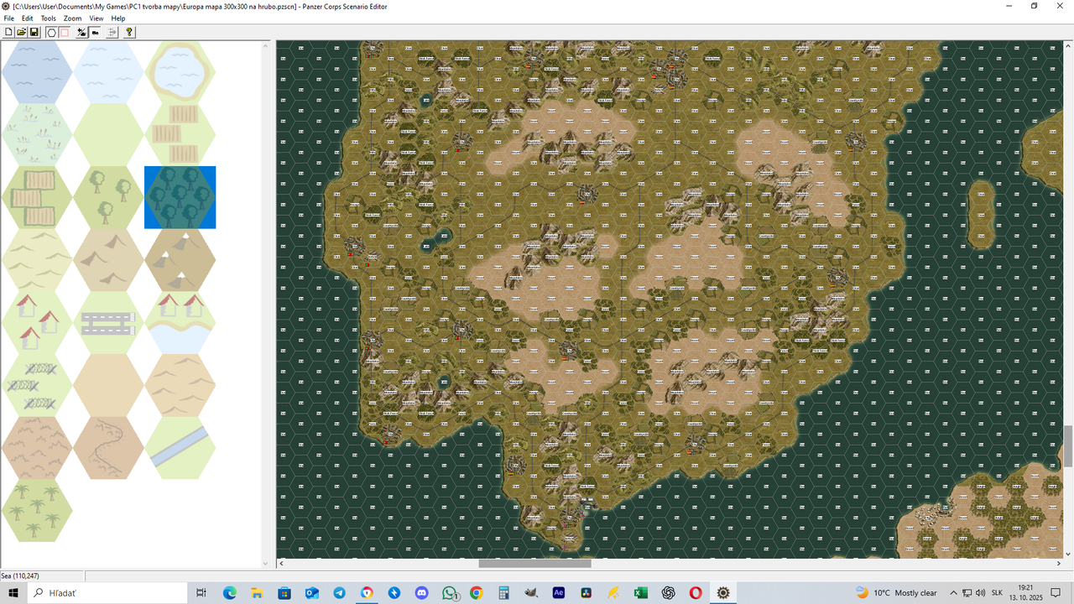Open Task View from the taskbar
The image size is (1074, 604).
coord(201,592)
